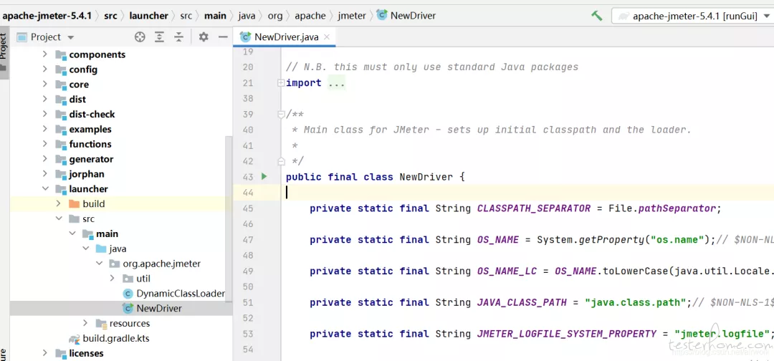Expand the jorphan folder

45,174
